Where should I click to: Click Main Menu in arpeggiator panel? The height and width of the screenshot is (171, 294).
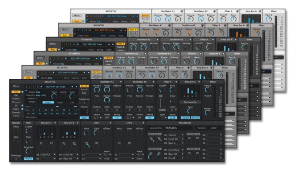pos(31,117)
